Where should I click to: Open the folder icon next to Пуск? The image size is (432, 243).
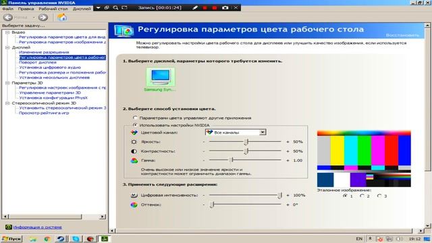tap(33, 239)
